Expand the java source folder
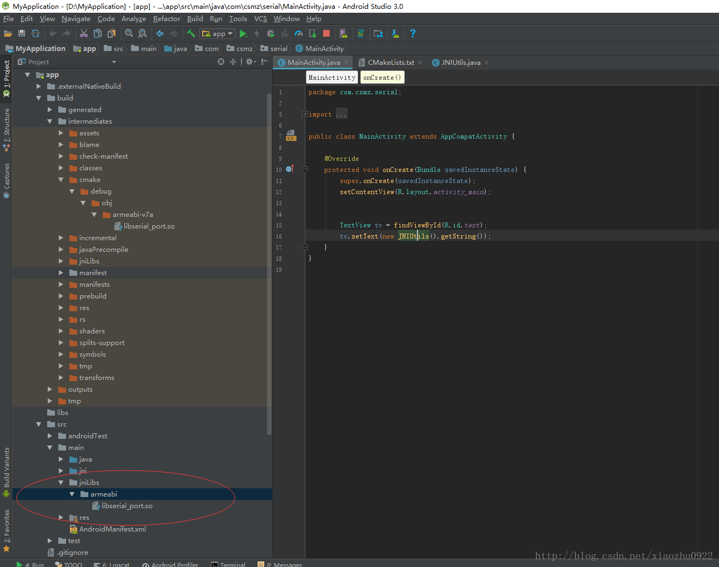 pos(61,459)
